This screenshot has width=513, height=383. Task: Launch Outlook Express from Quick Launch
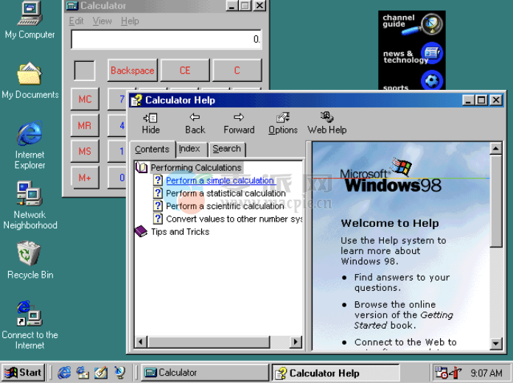[83, 373]
